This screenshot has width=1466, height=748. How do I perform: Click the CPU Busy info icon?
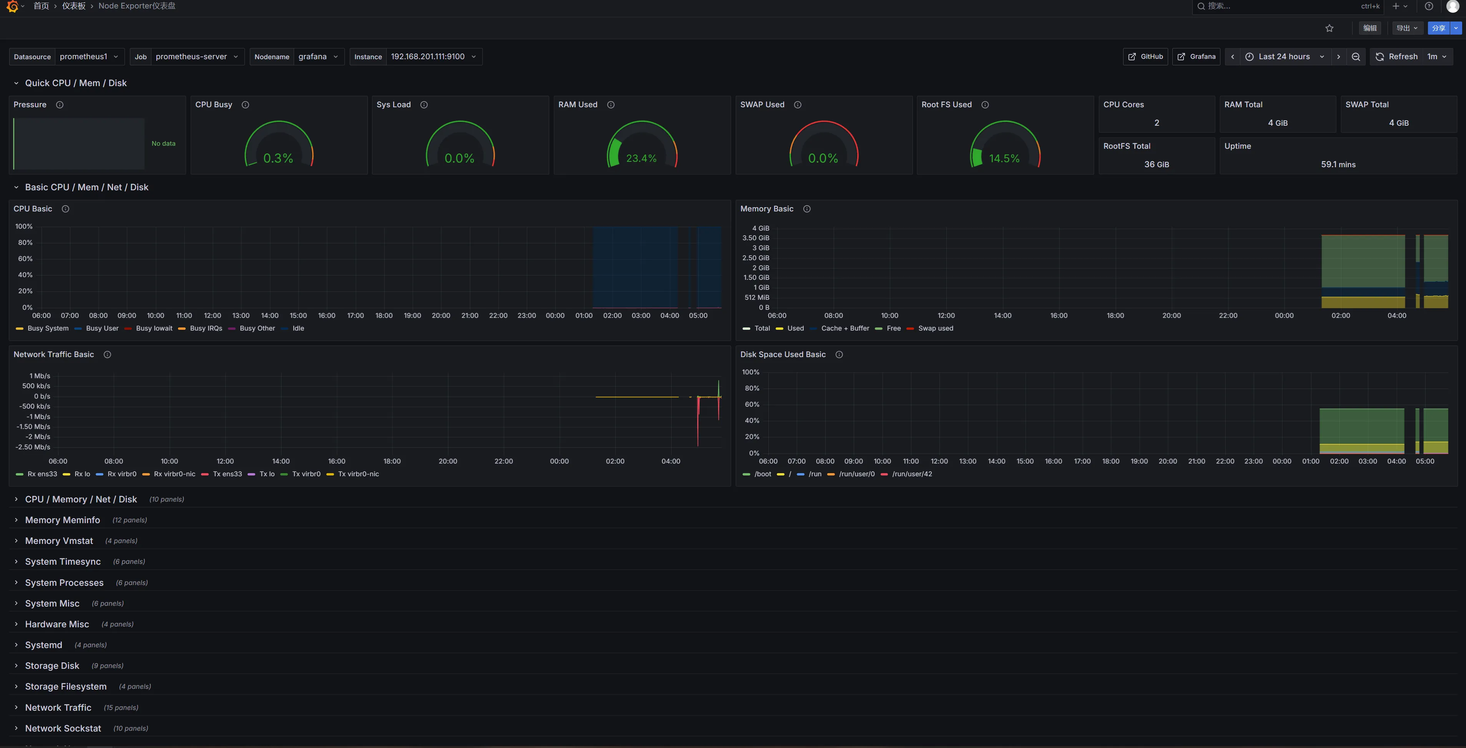click(x=245, y=105)
